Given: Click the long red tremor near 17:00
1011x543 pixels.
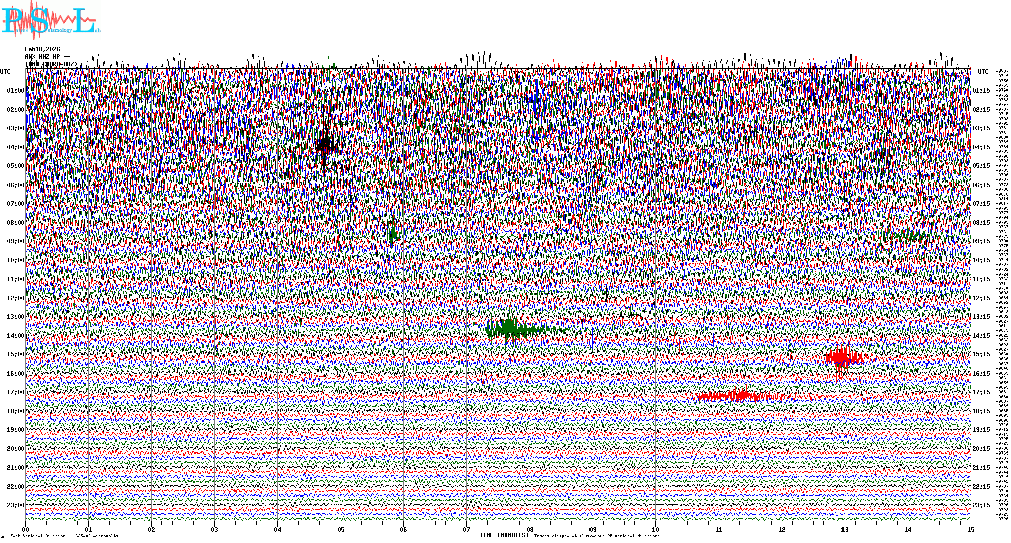Looking at the screenshot, I should click(x=738, y=396).
